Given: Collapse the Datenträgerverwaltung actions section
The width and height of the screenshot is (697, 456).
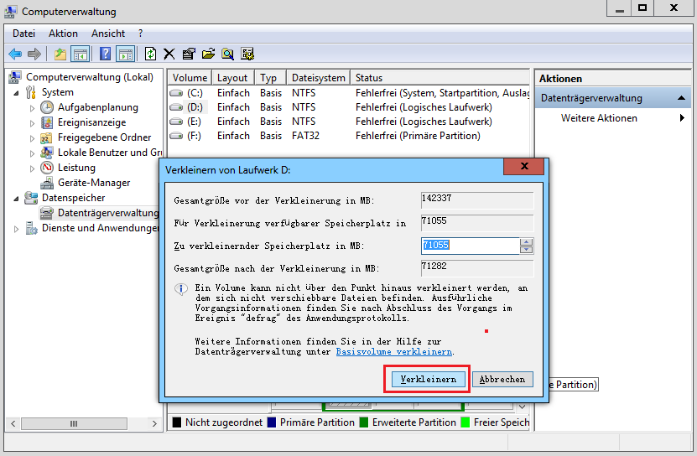Looking at the screenshot, I should point(681,98).
